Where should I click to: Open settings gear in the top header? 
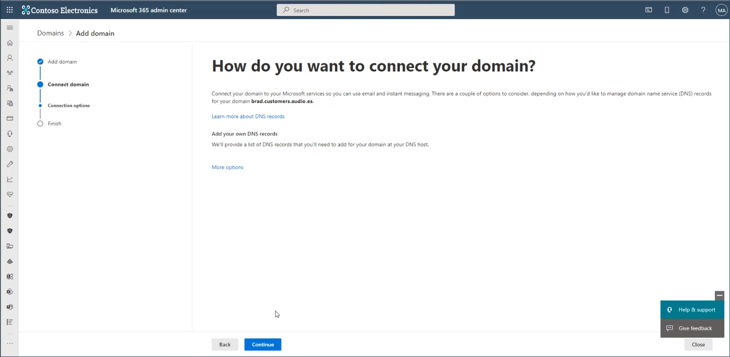click(685, 10)
